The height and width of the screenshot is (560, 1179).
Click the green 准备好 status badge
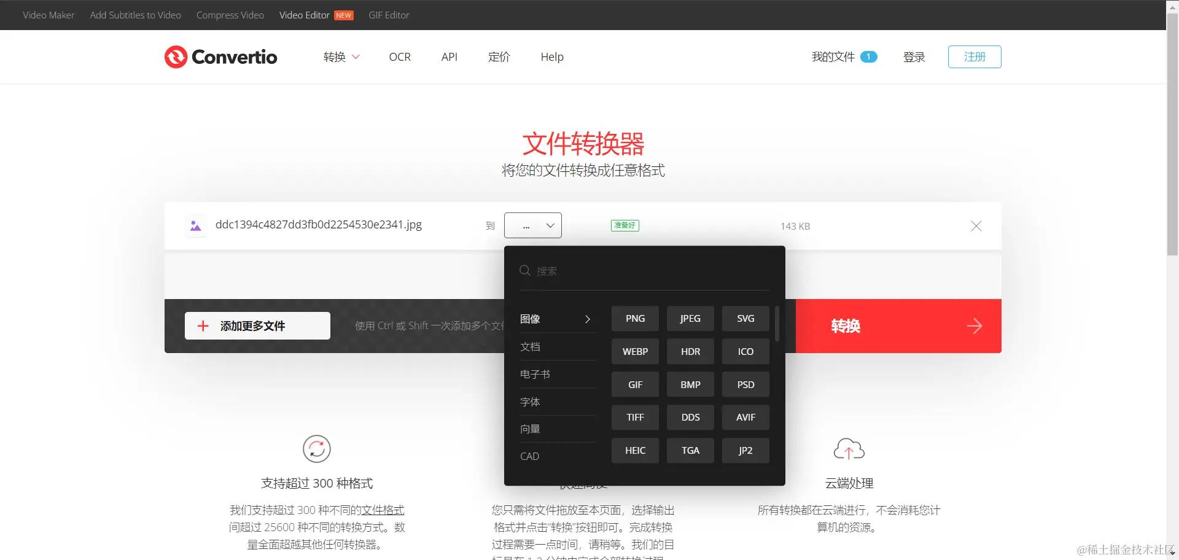pos(625,225)
